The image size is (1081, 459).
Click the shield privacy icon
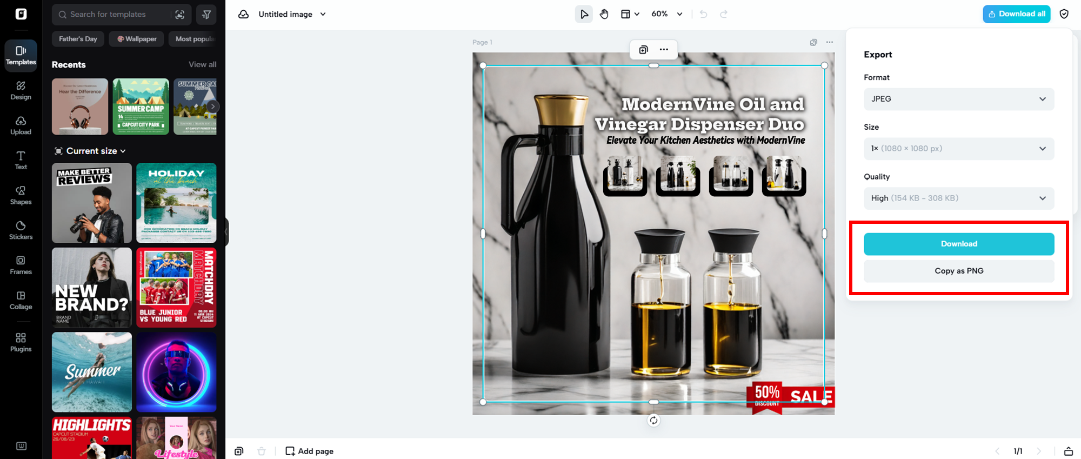click(x=1064, y=14)
